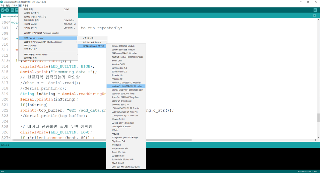Collapse the code fold marker at line 313
320x173 pixels.
click(x=10, y=61)
